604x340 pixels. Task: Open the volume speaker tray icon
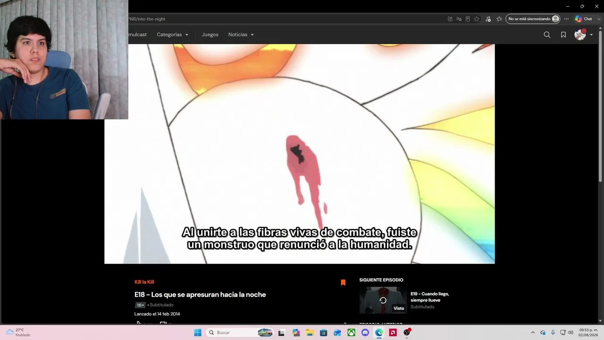(x=570, y=332)
